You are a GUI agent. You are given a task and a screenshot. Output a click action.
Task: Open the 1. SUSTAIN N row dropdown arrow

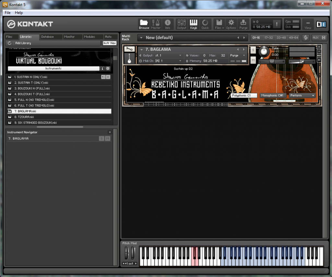[x=103, y=77]
